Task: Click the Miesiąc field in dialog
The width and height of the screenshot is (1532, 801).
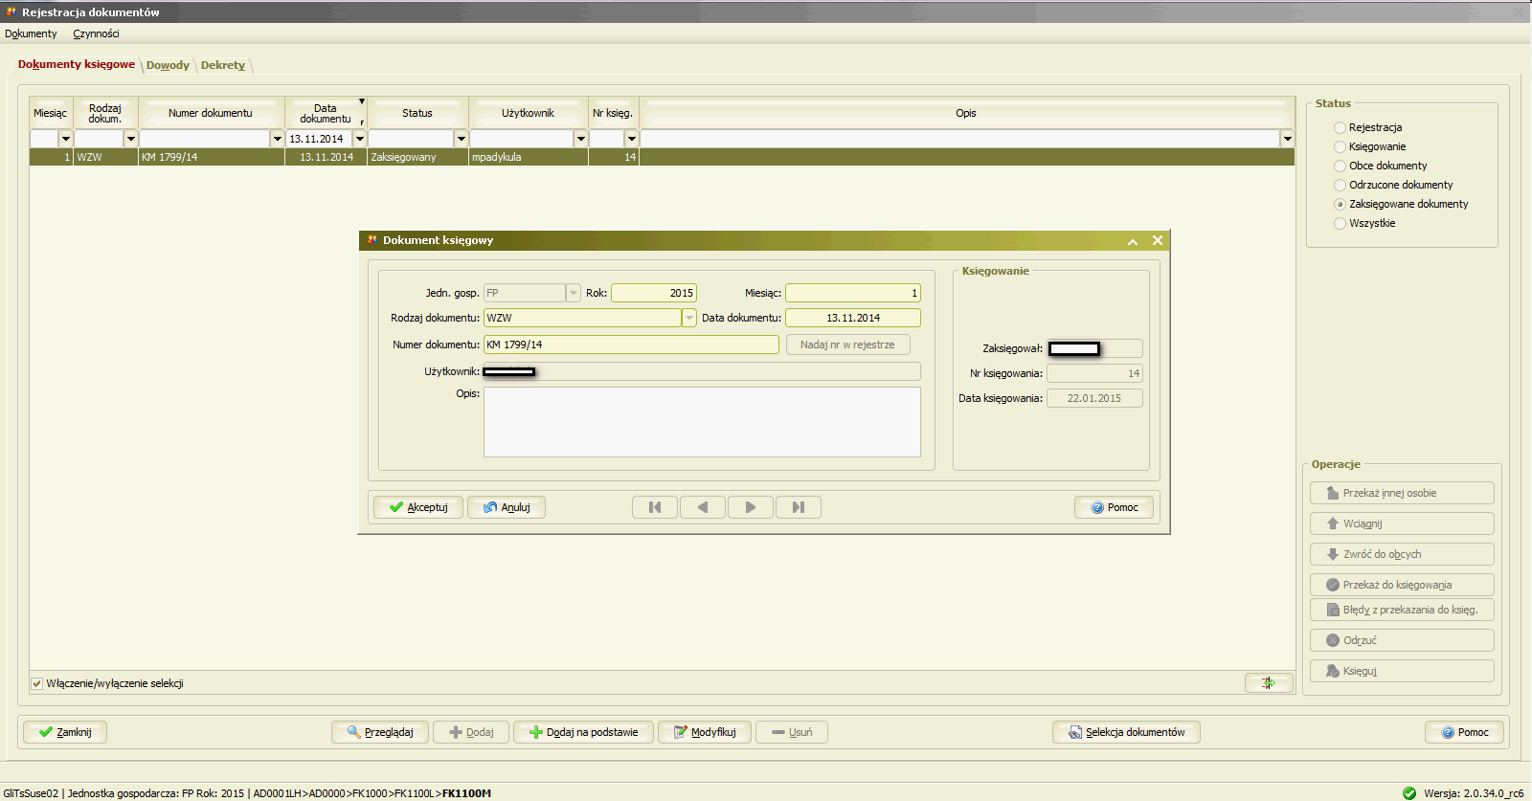Action: (x=853, y=293)
